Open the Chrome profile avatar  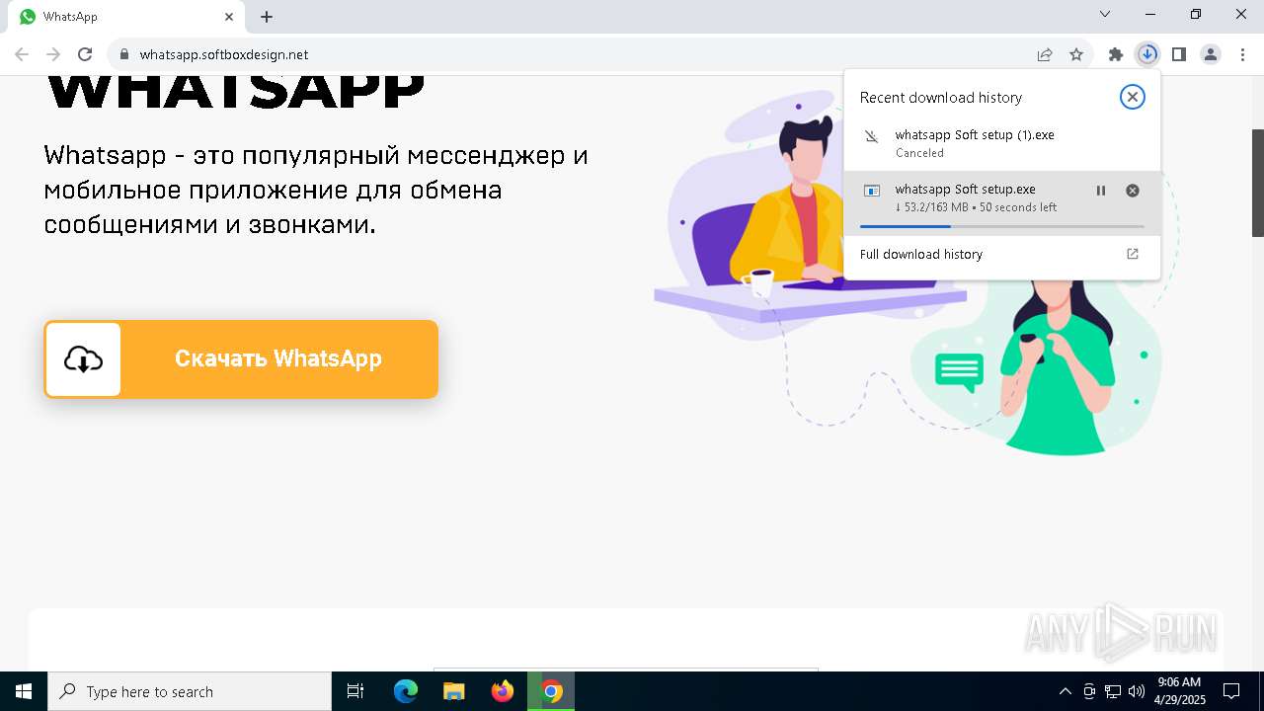1211,54
